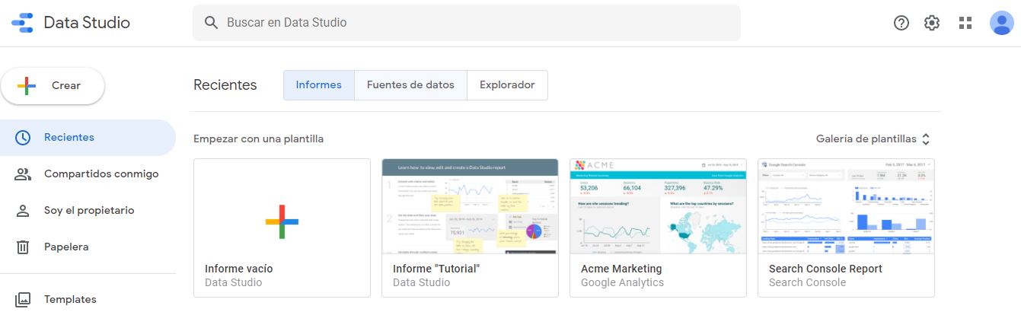This screenshot has width=1021, height=328.
Task: Click the Data Studio logo icon
Action: [x=22, y=23]
